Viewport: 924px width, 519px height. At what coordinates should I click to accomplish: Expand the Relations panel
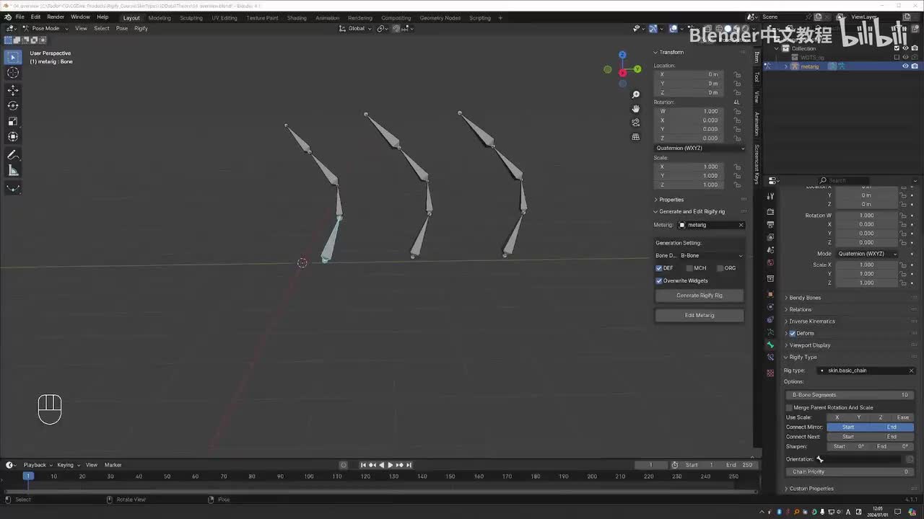tap(800, 309)
